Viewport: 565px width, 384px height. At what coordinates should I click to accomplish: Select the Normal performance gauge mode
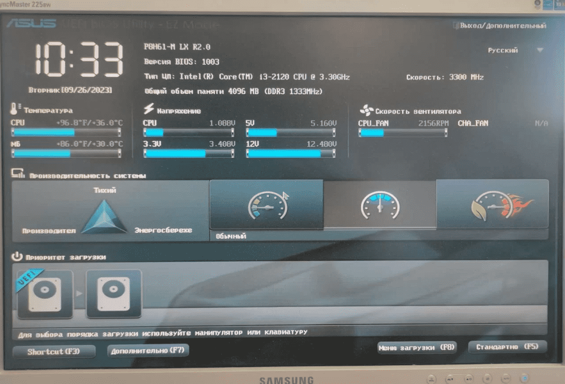coord(266,204)
